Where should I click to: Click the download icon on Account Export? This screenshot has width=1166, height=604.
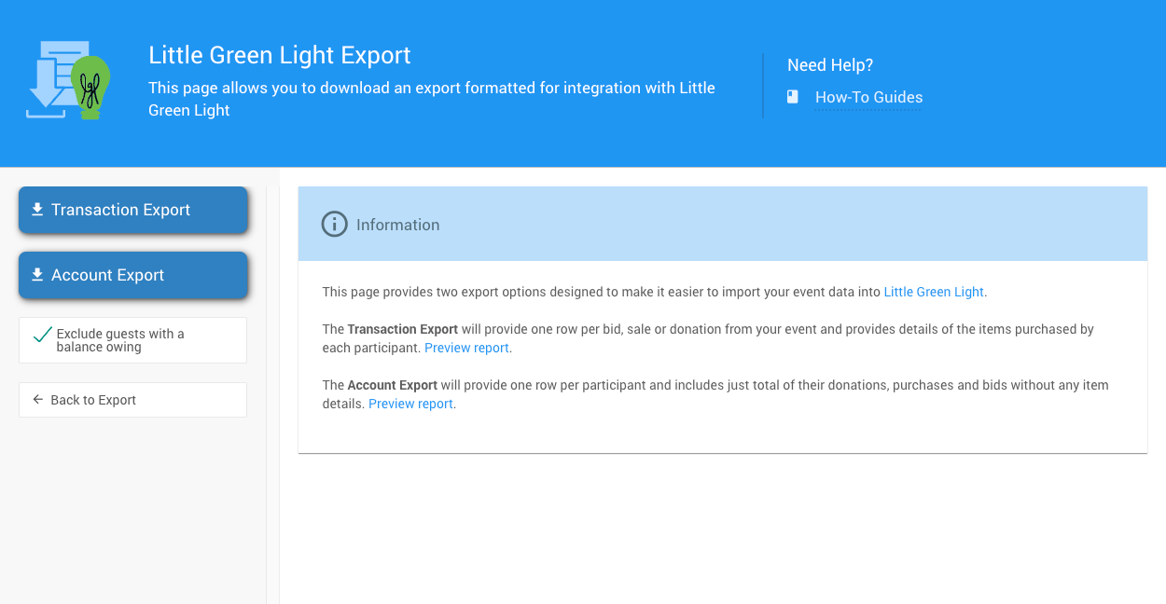37,275
